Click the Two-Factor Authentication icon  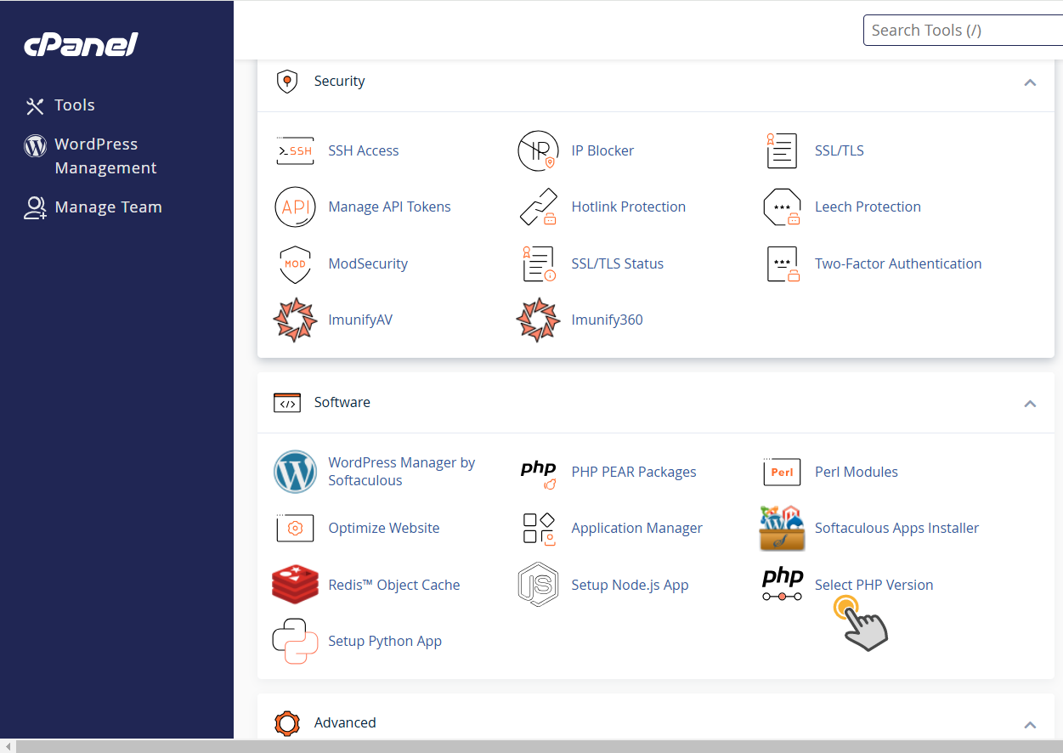[x=783, y=263]
